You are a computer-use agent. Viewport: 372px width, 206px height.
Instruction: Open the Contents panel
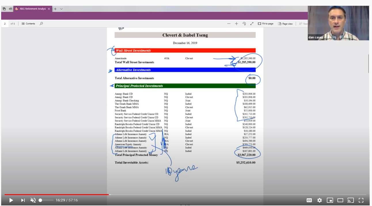tap(28, 24)
